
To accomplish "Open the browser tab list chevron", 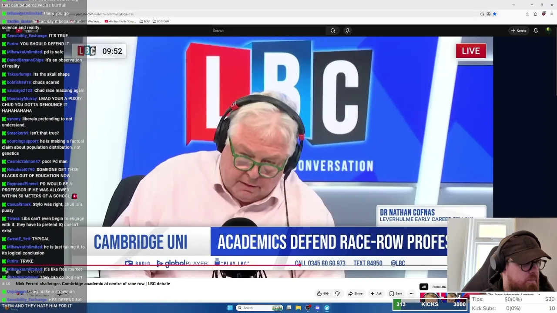I will 513,5.
